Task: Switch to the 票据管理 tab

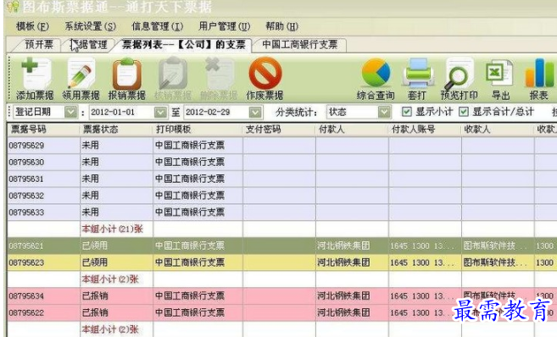Action: 89,45
